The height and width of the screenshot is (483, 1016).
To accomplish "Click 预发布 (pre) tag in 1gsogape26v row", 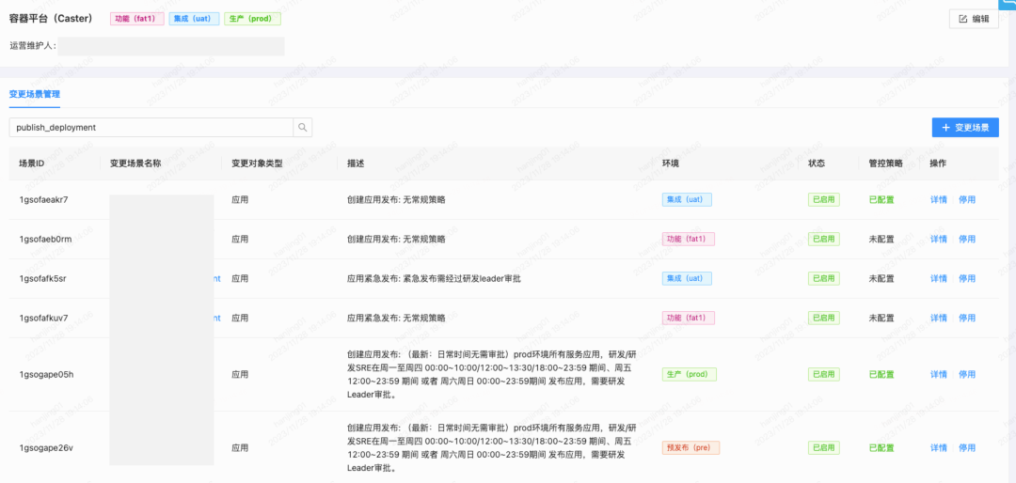I will [x=691, y=448].
